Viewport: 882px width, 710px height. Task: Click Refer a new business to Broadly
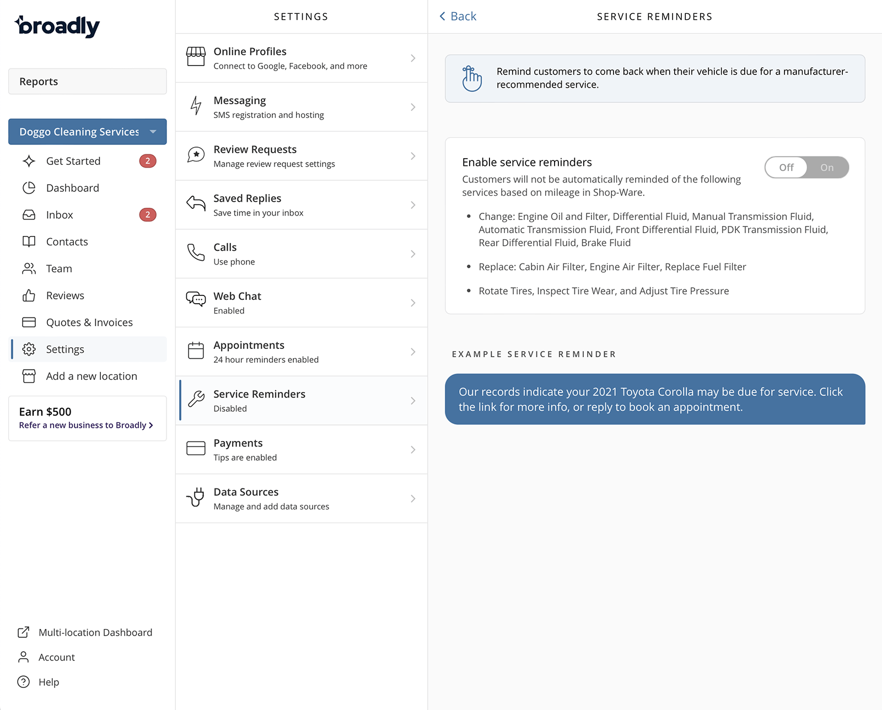point(86,425)
